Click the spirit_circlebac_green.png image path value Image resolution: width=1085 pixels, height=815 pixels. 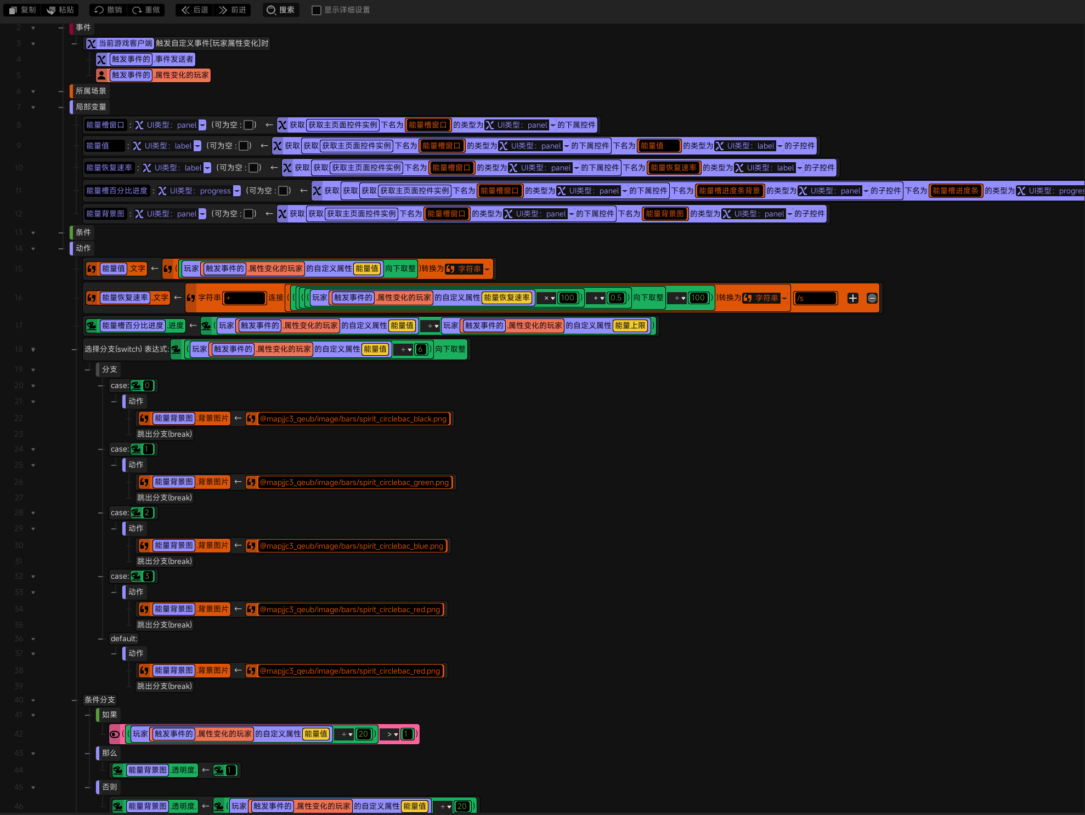pyautogui.click(x=354, y=482)
